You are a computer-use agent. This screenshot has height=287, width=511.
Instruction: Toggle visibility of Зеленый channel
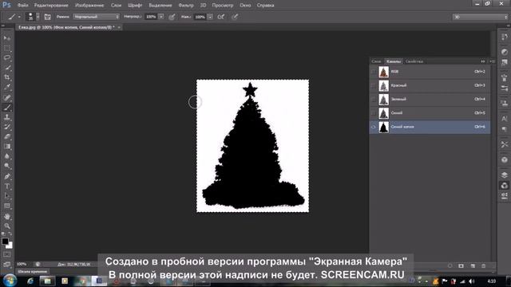pos(374,99)
